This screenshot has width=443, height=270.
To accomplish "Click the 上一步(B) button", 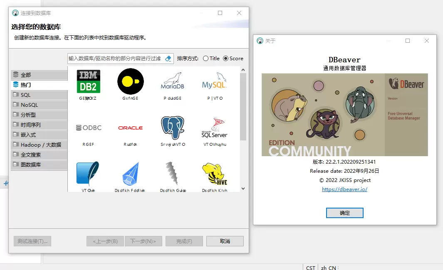I will click(105, 241).
